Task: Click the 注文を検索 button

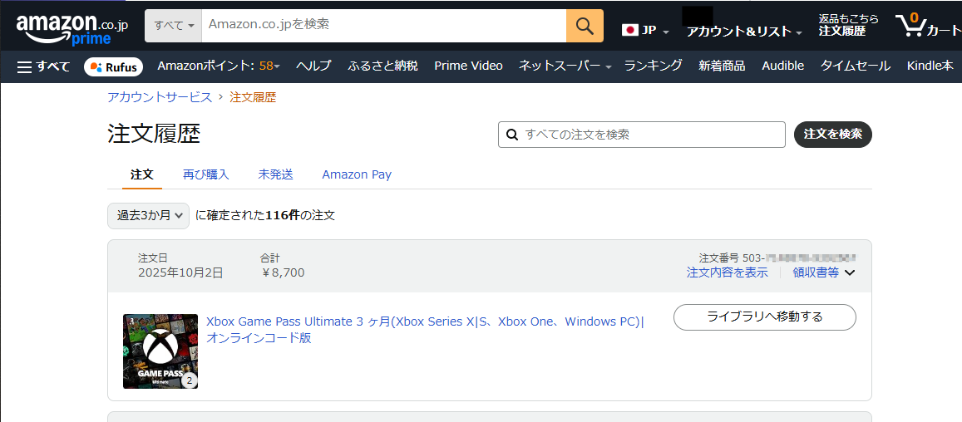Action: 832,135
